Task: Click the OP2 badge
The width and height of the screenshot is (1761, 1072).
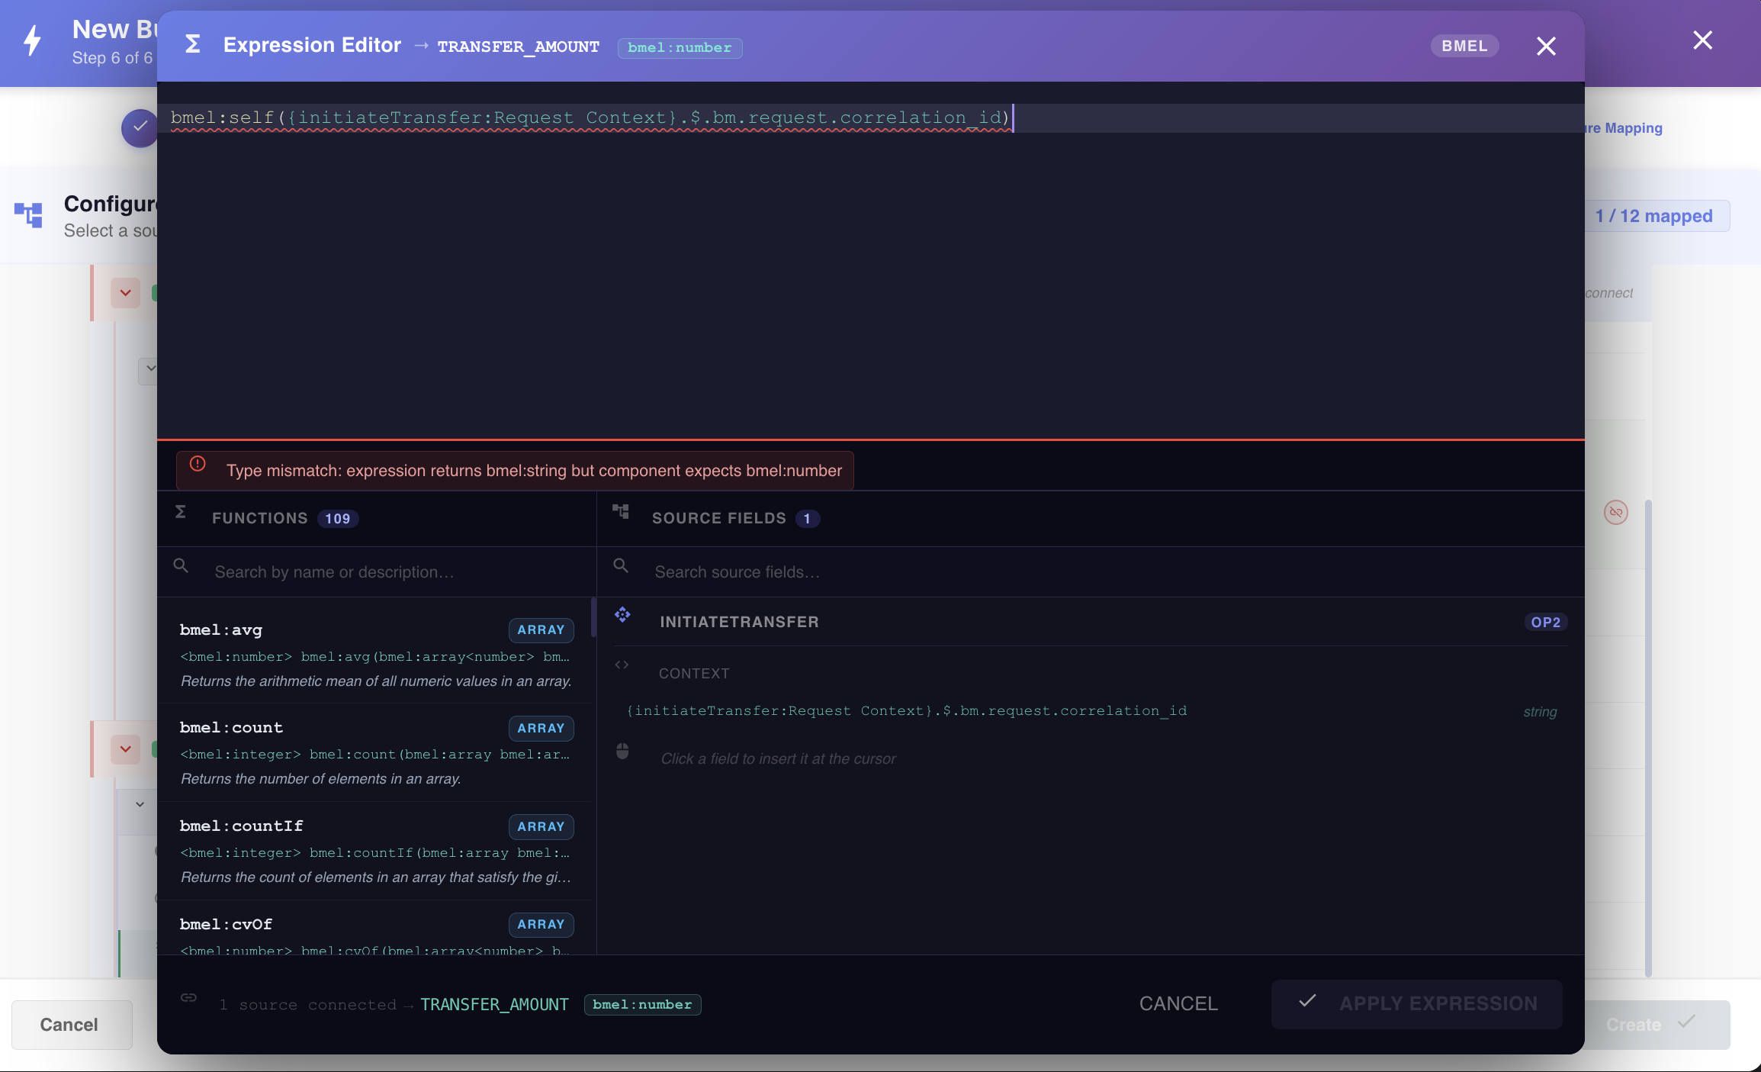Action: (x=1545, y=623)
